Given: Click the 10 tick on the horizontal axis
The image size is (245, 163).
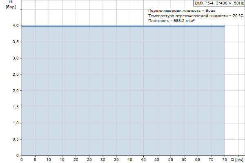Looking at the screenshot, I should pyautogui.click(x=49, y=159).
